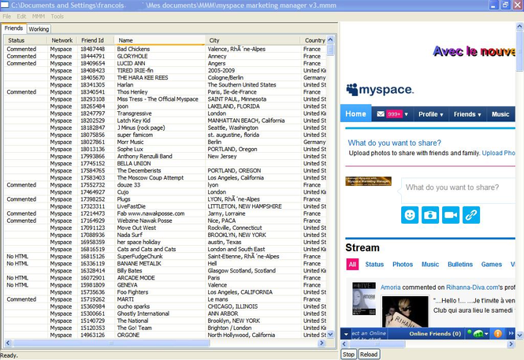This screenshot has height=360, width=524.
Task: Open the mail envelope icon in MySpace nav
Action: tap(381, 114)
